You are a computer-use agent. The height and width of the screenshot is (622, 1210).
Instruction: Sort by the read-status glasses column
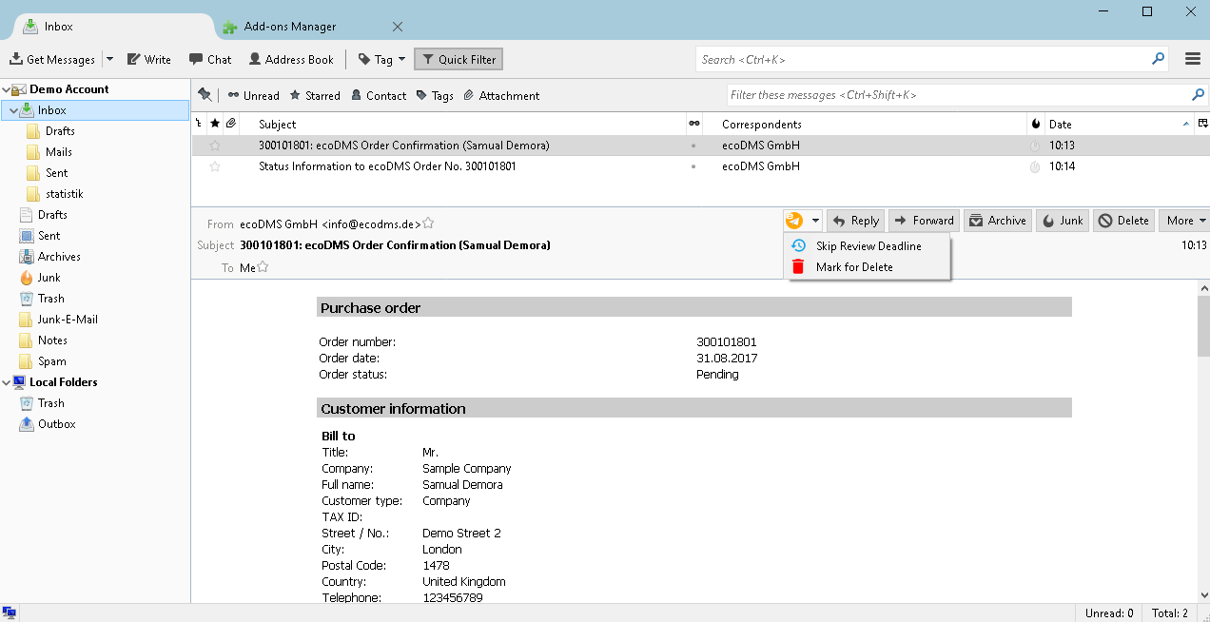click(x=694, y=125)
